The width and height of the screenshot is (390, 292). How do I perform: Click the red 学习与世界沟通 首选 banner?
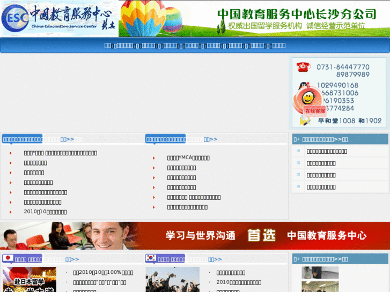(195, 236)
